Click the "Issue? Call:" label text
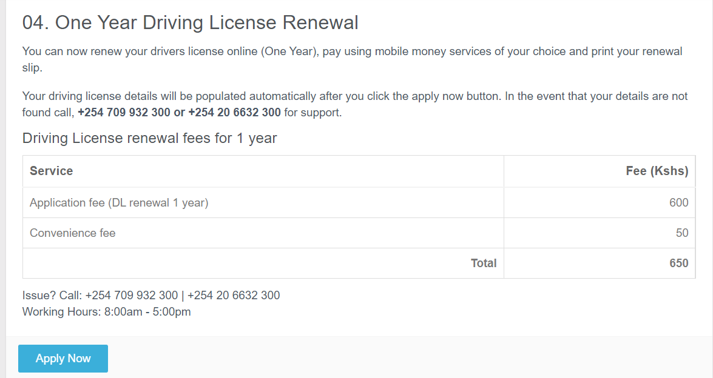Screen dimensions: 713x378 pyautogui.click(x=52, y=296)
